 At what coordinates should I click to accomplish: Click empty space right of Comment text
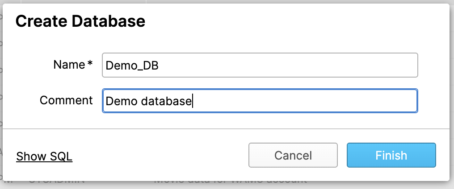pos(304,101)
